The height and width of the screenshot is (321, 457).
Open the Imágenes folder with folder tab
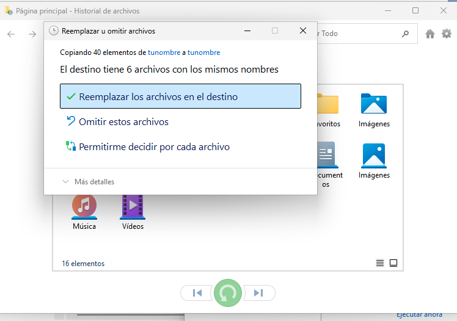pos(374,110)
